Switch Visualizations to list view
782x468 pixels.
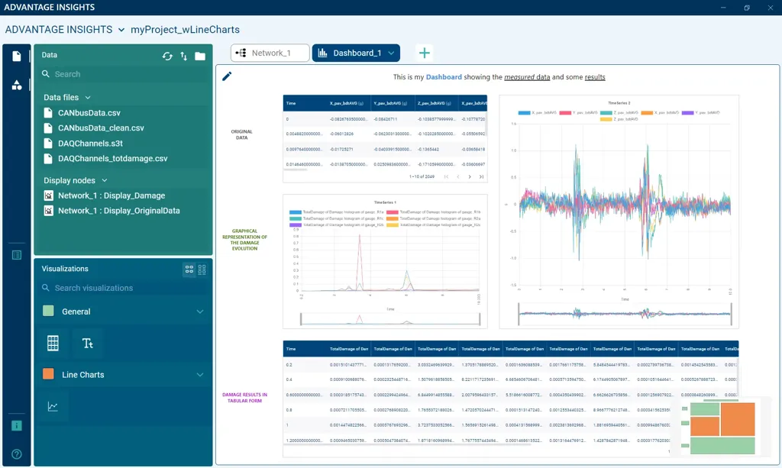point(202,269)
